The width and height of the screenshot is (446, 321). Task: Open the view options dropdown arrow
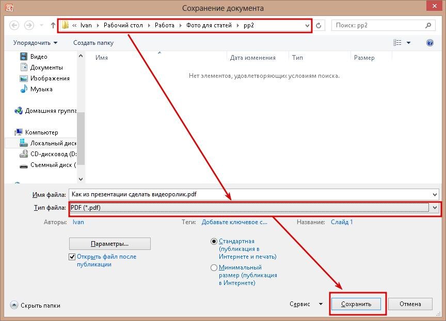click(409, 43)
